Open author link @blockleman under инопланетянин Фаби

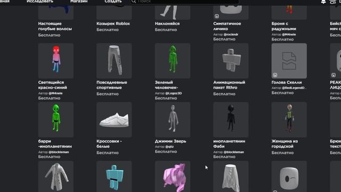pyautogui.click(x=234, y=152)
